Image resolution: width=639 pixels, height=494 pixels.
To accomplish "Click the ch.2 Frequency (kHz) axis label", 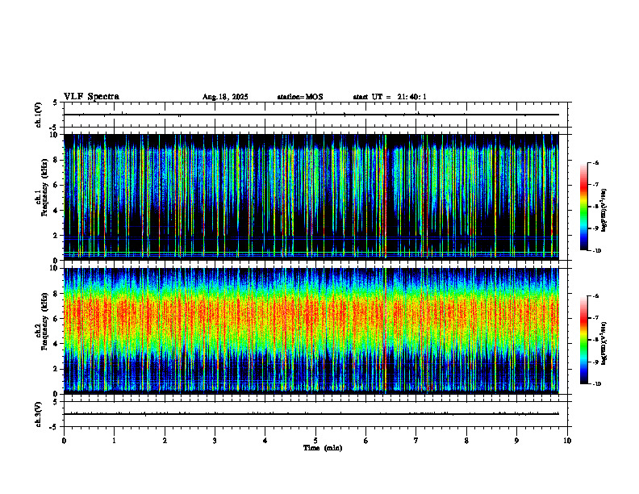I will pyautogui.click(x=42, y=321).
